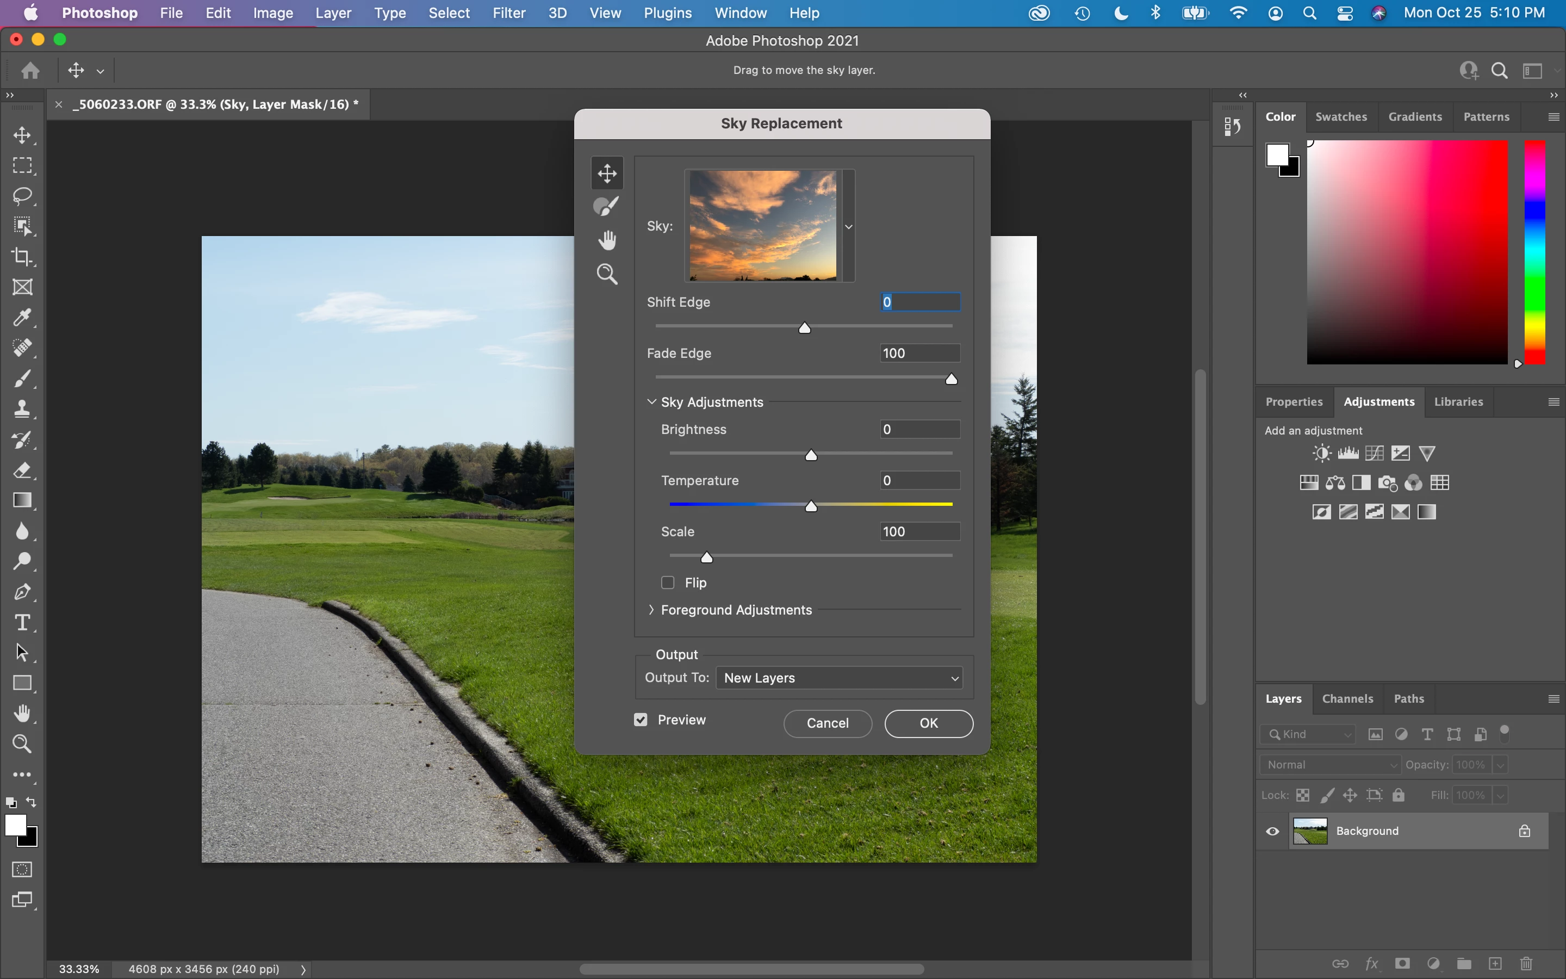Select the Clone Stamp tool
The width and height of the screenshot is (1566, 979).
(x=23, y=409)
